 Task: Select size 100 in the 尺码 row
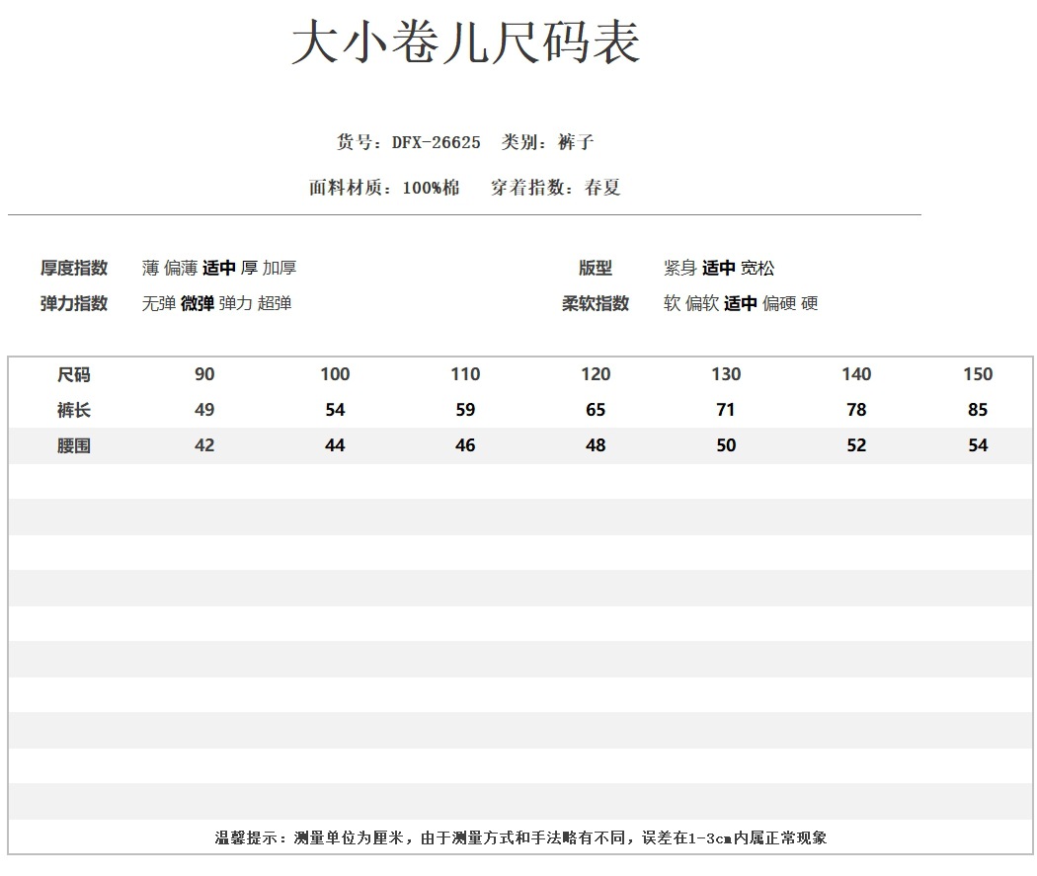coord(336,374)
